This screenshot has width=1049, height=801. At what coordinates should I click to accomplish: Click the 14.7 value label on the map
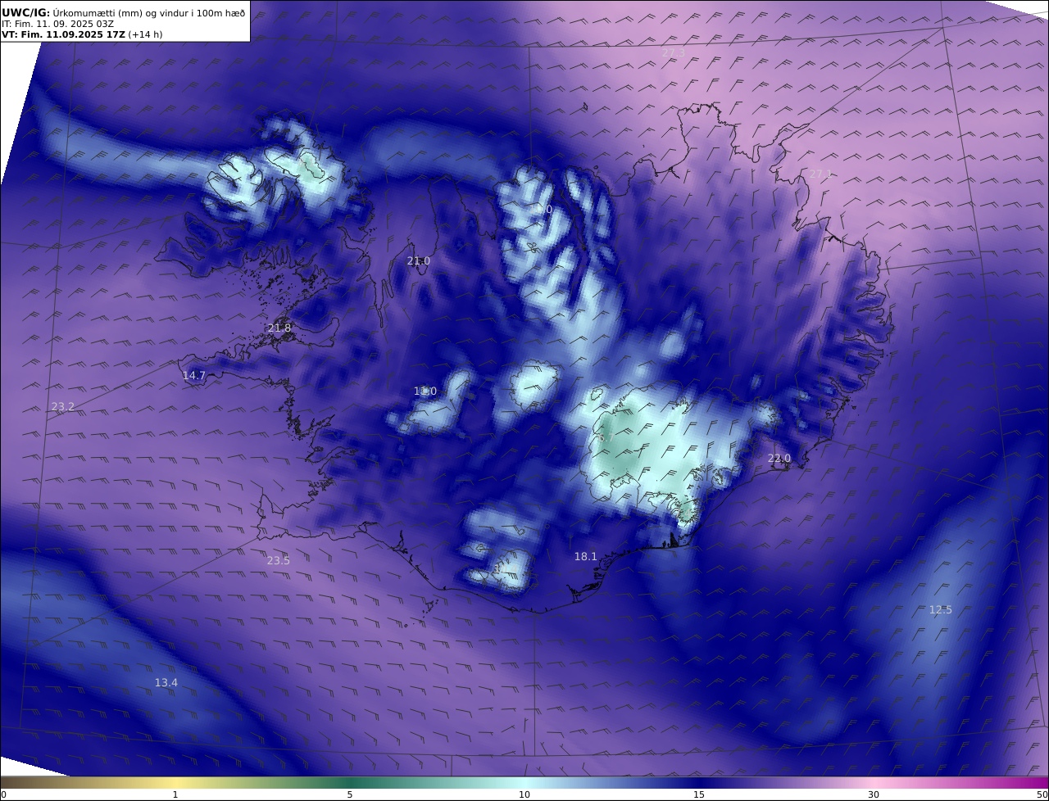click(x=193, y=376)
